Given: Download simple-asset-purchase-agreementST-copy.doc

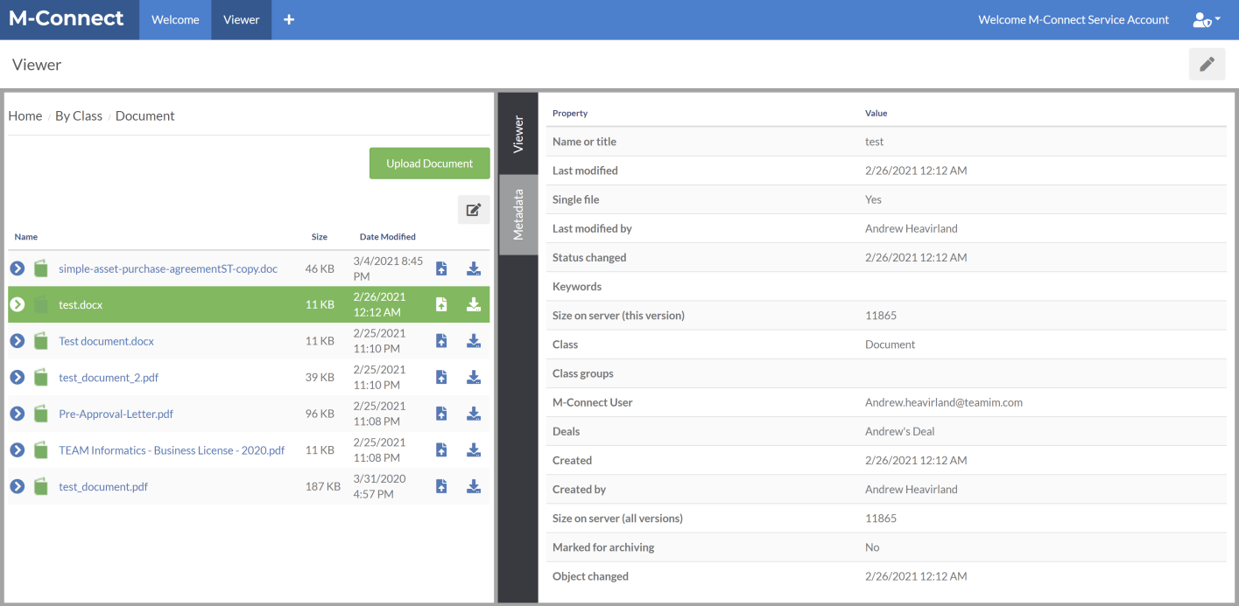Looking at the screenshot, I should 474,268.
